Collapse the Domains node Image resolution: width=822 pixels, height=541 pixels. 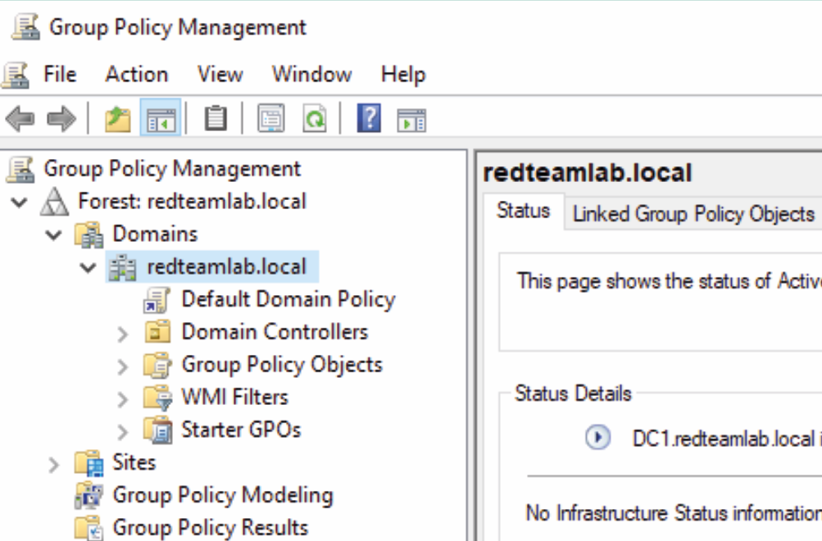click(53, 235)
